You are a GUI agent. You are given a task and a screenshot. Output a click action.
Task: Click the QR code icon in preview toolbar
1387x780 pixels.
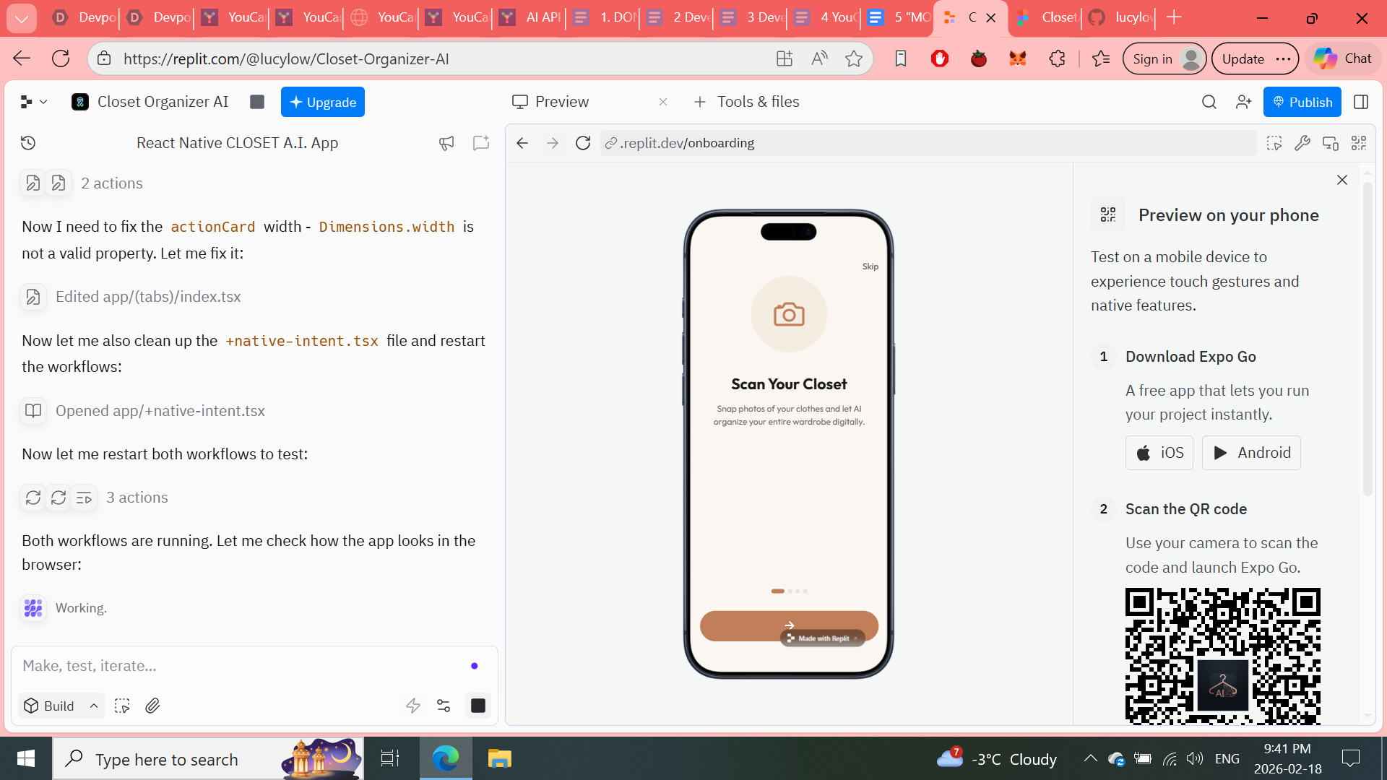point(1359,143)
